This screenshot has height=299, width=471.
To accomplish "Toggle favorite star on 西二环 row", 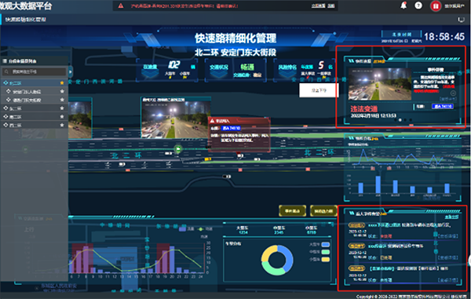I will (62, 125).
